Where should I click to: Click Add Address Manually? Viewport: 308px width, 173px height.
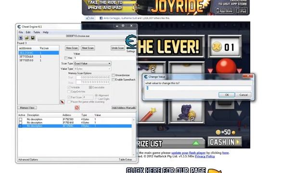(x=124, y=108)
